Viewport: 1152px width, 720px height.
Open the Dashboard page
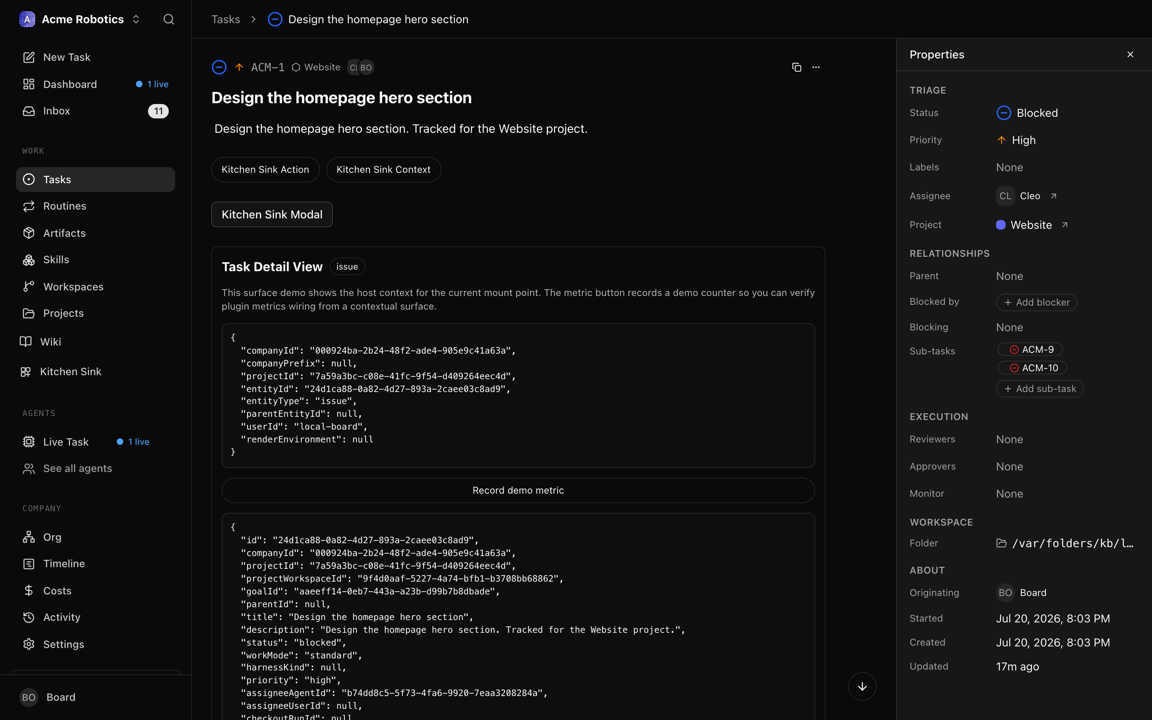(95, 84)
